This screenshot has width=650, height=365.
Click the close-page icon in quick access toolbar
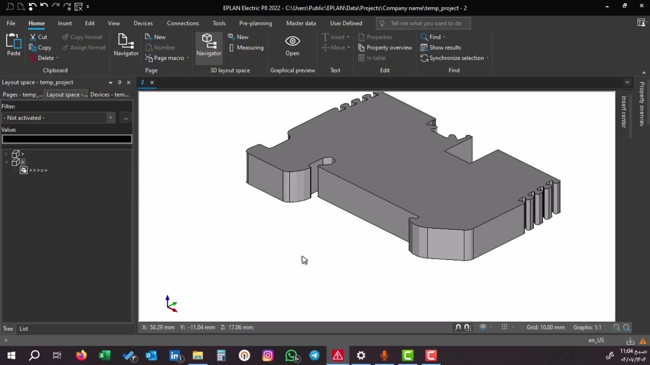coord(78,7)
